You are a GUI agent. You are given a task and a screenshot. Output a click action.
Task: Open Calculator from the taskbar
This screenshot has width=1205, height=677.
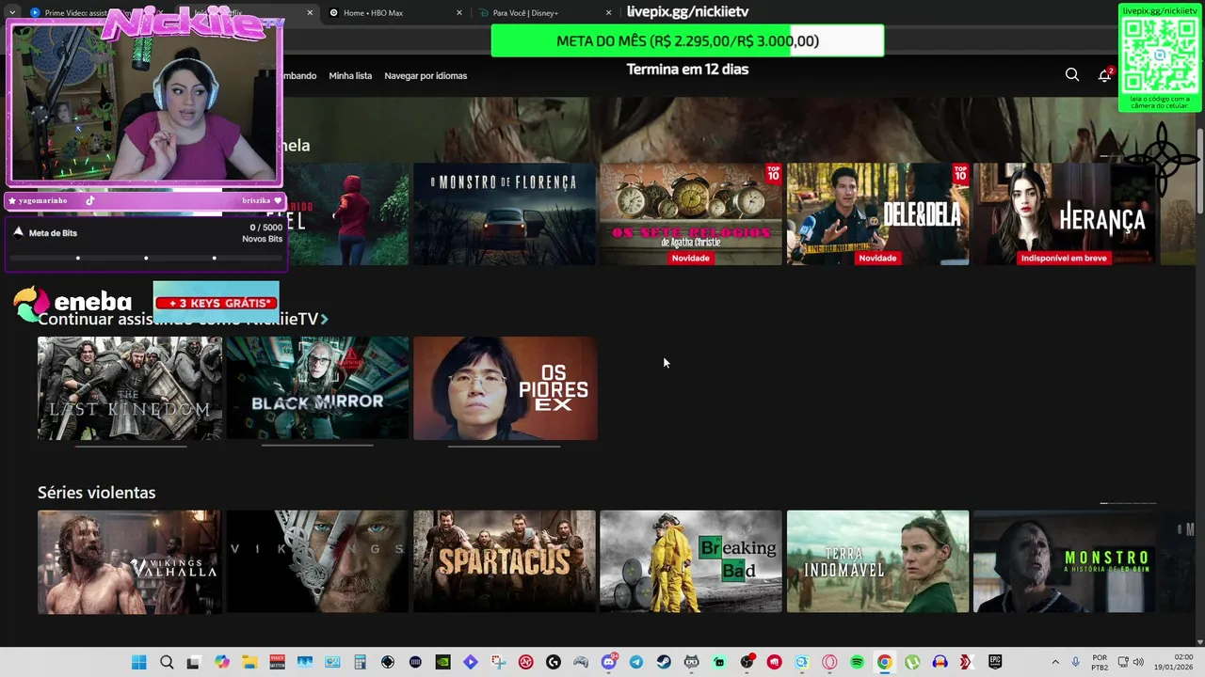[x=360, y=662]
